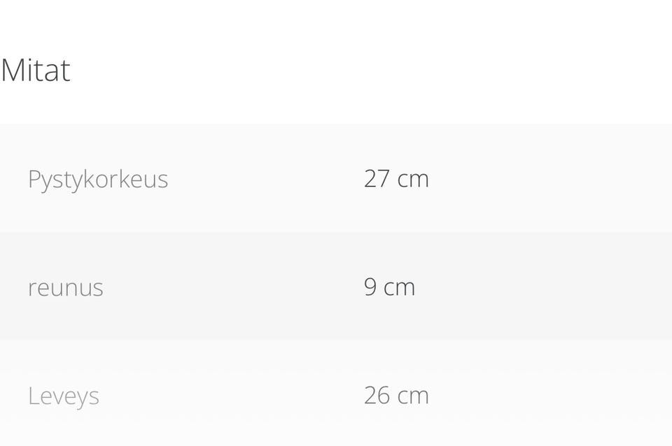
Task: Click the number 9 in reunus row
Action: click(370, 287)
